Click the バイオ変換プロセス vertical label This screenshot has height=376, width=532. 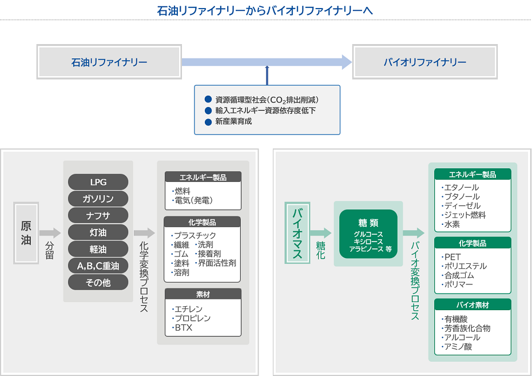(415, 280)
